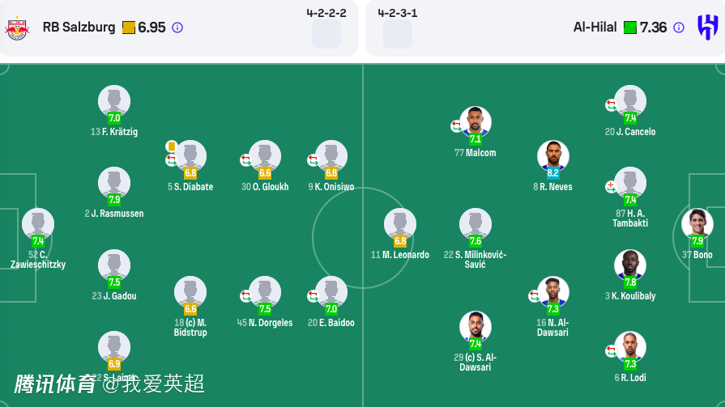Viewport: 725px width, 407px height.
Task: Click substitution icon beside J. Cancelo
Action: click(611, 105)
